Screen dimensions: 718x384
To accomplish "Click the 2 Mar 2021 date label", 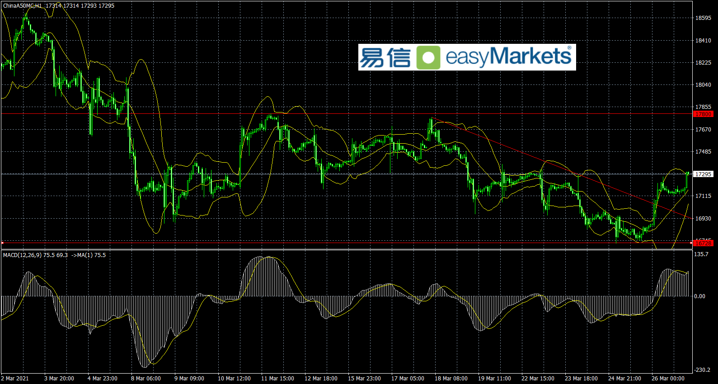I will pos(15,379).
